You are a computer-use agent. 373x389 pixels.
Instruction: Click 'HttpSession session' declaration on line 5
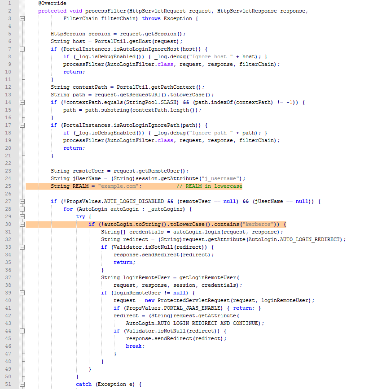(80, 34)
